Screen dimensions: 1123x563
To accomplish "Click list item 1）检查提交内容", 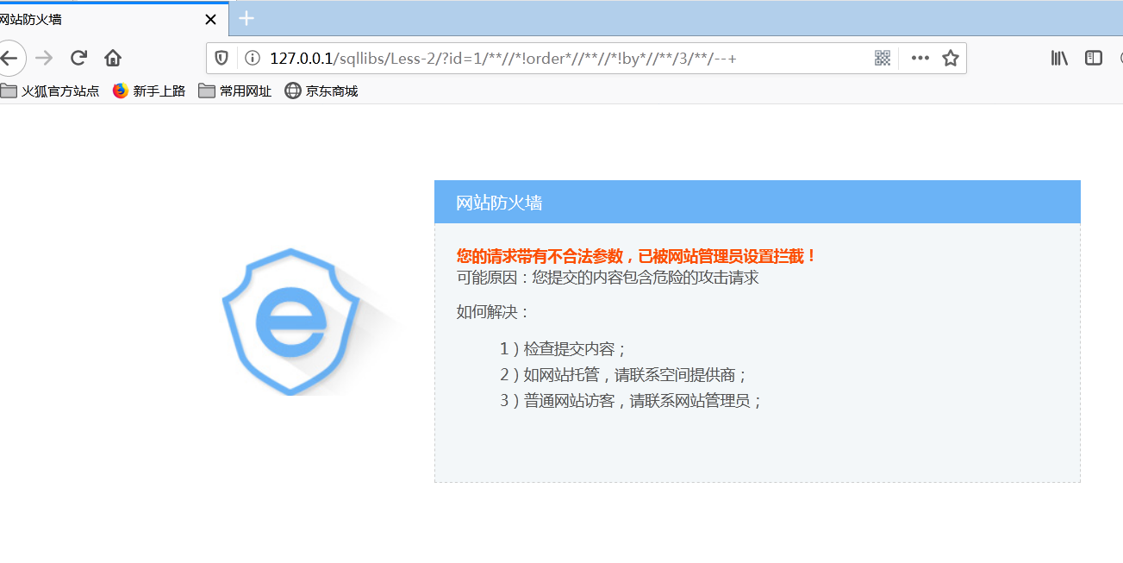I will pos(564,349).
